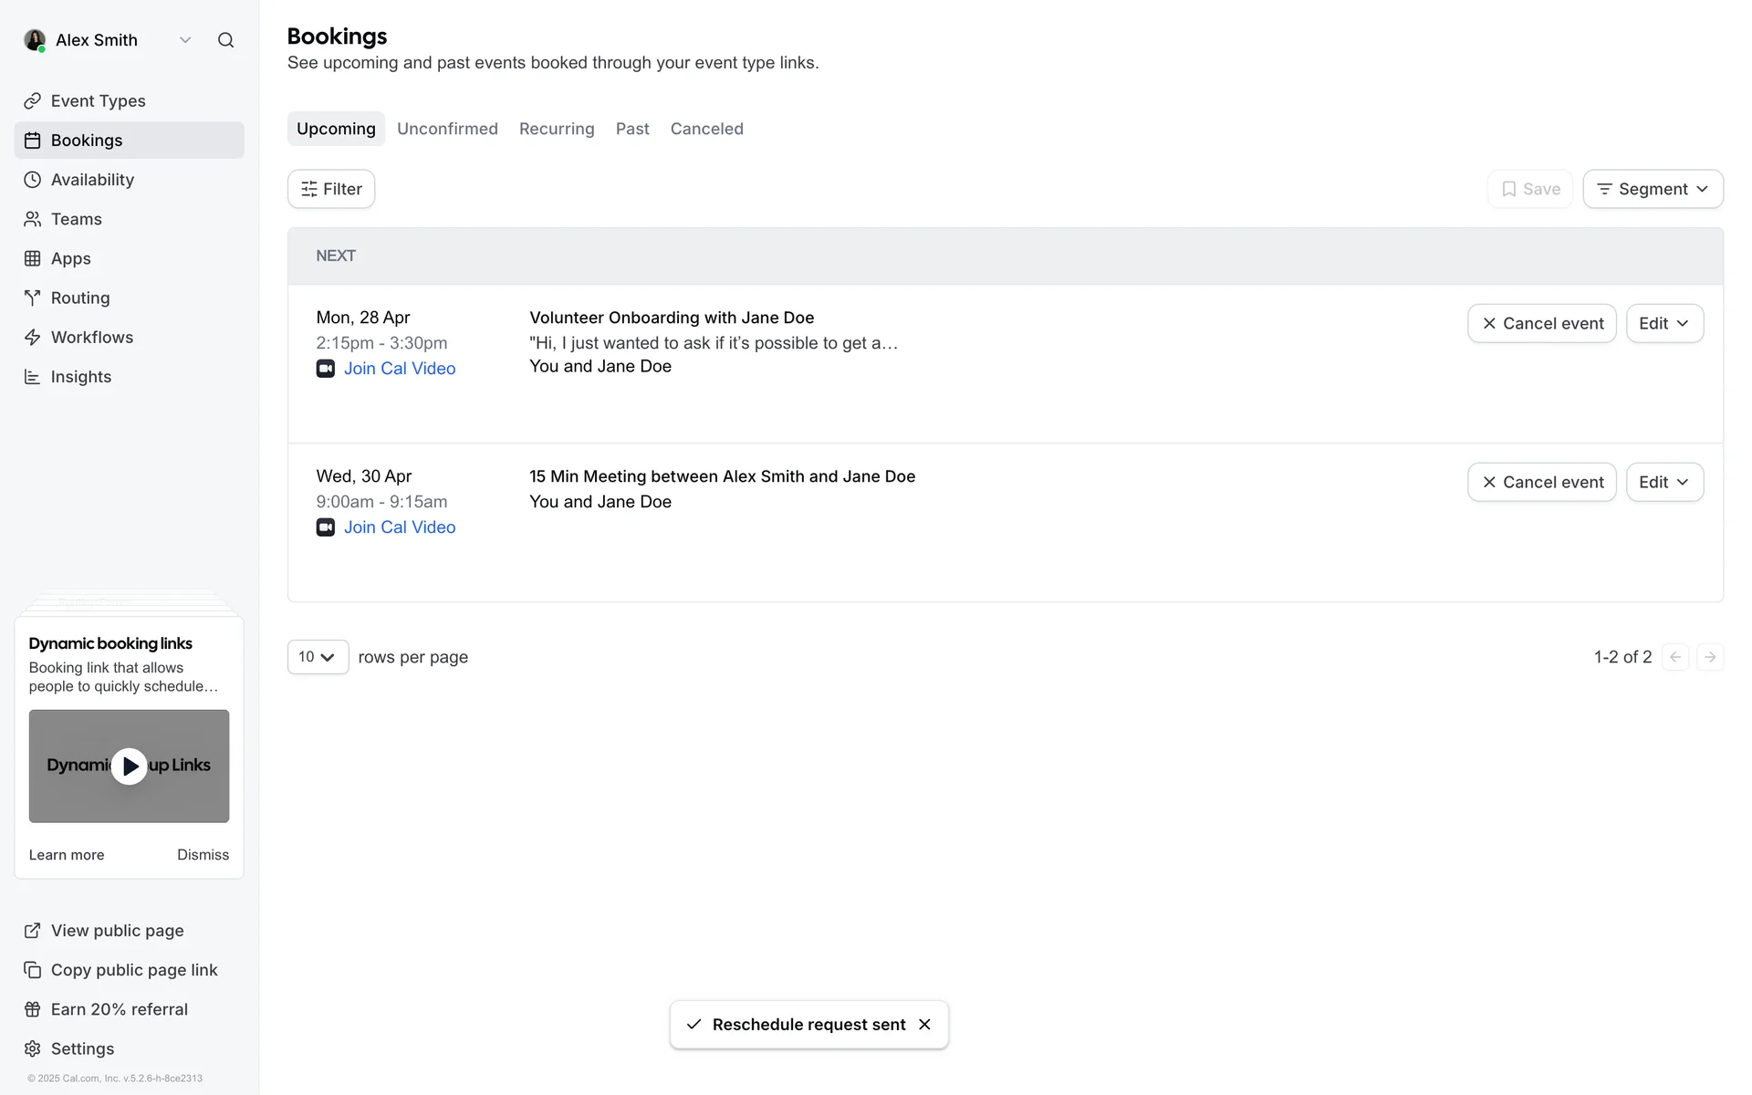Switch to the Canceled tab
Image resolution: width=1752 pixels, height=1095 pixels.
pyautogui.click(x=706, y=129)
